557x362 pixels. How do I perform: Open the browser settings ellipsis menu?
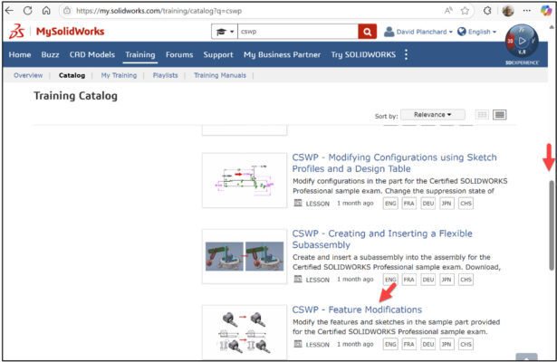pyautogui.click(x=527, y=11)
